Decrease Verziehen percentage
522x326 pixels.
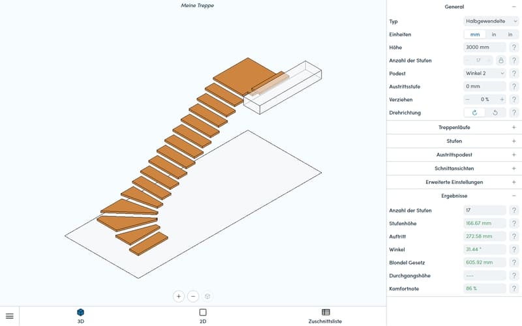[467, 100]
